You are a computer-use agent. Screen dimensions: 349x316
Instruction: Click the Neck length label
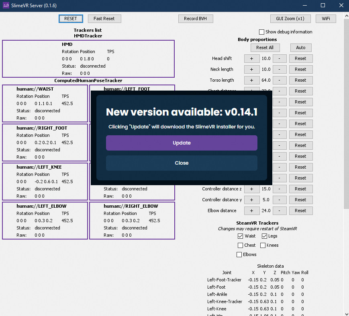222,69
